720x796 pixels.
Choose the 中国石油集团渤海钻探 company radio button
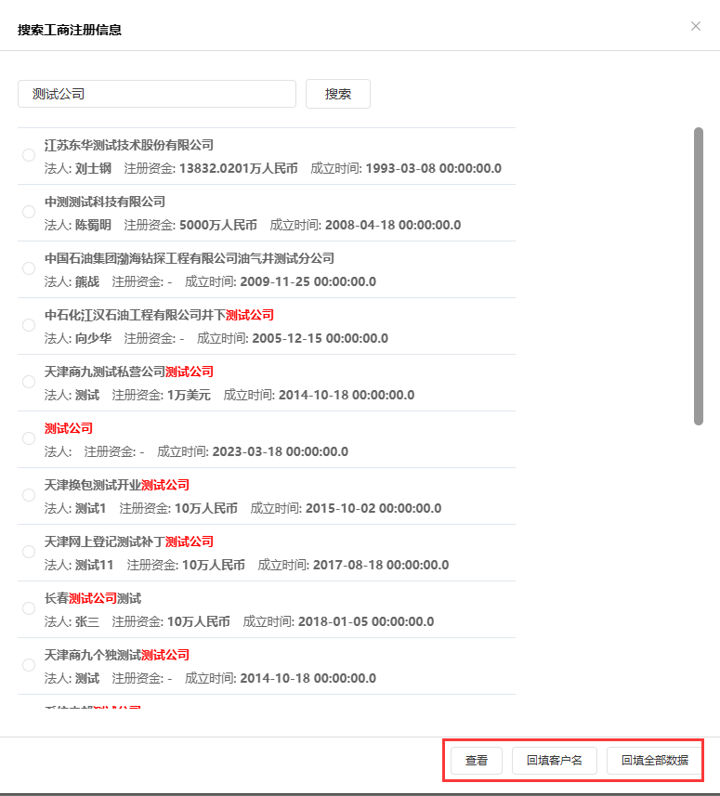[x=29, y=269]
